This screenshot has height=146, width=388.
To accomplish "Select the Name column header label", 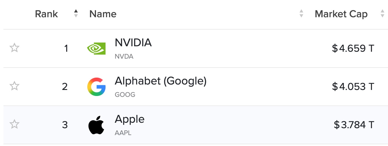I will point(103,14).
